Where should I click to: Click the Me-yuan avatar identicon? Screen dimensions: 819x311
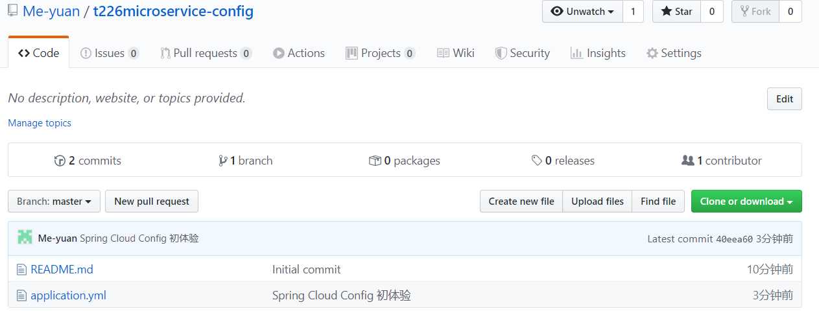[25, 238]
